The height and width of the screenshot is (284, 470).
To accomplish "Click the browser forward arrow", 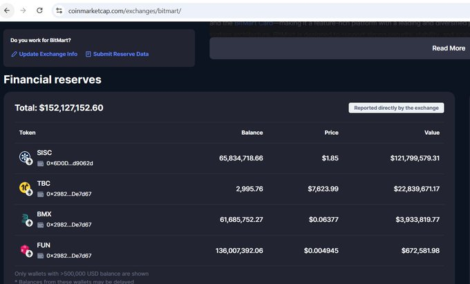I will tap(23, 11).
